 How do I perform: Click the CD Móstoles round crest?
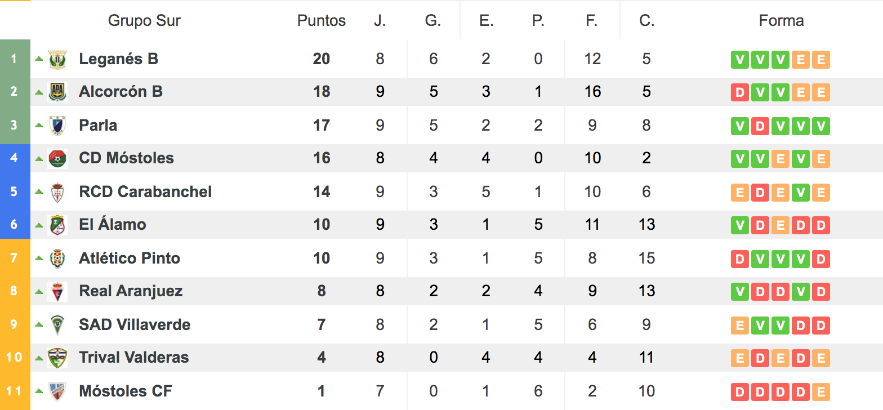[x=57, y=158]
